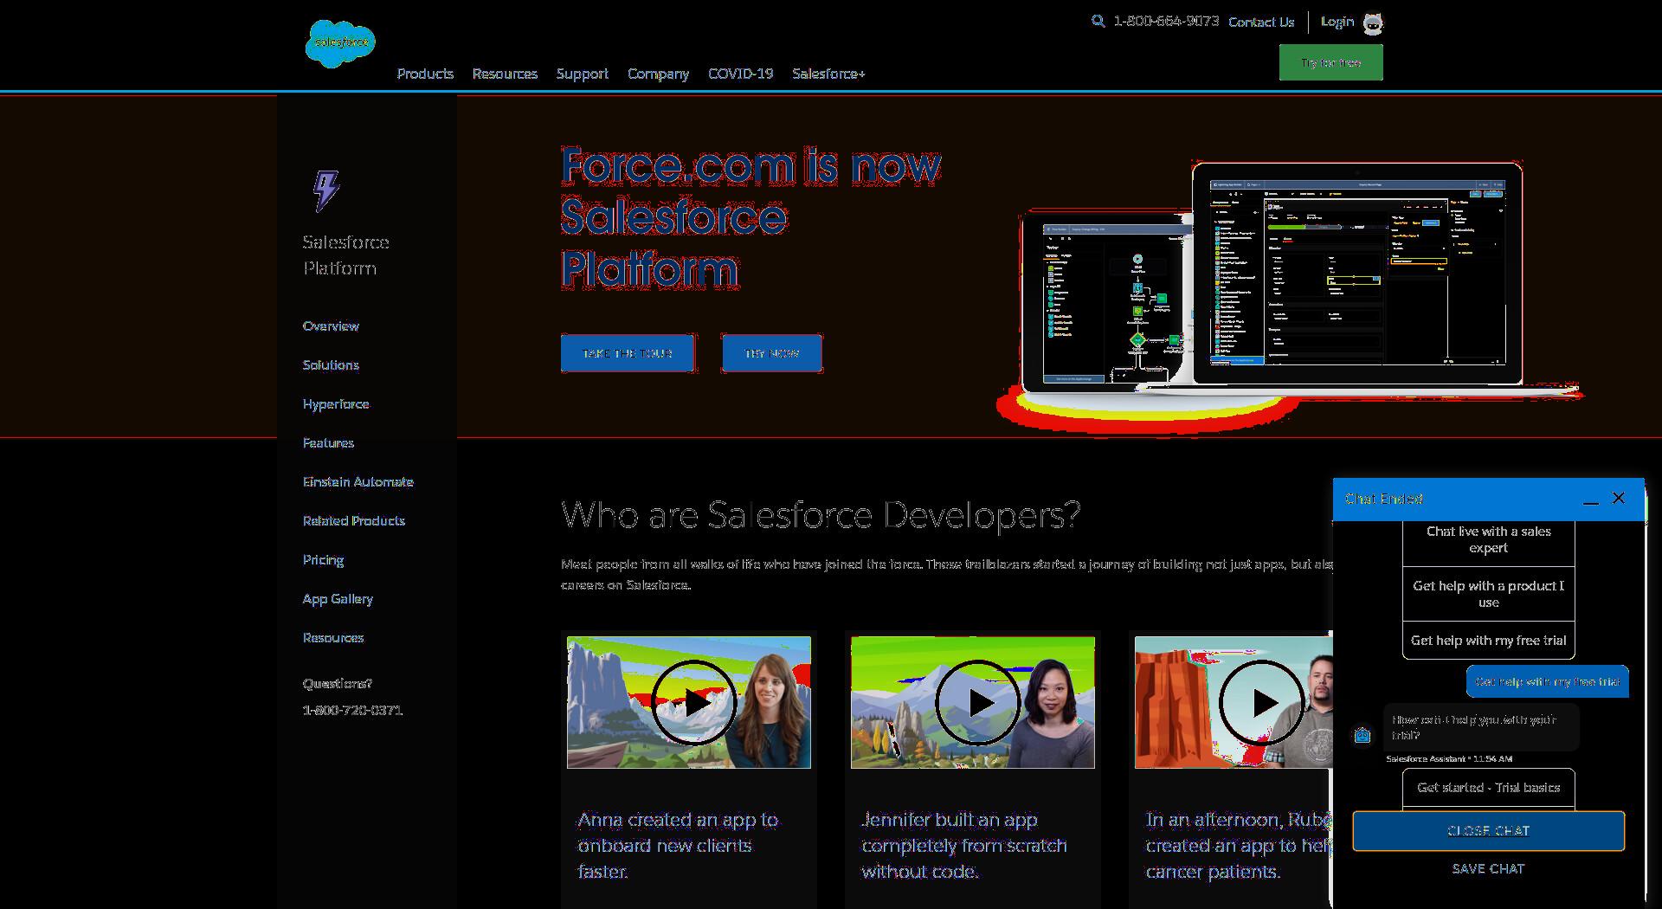Click the 'Meet people from all walks' paragraph
The image size is (1662, 909).
[947, 574]
